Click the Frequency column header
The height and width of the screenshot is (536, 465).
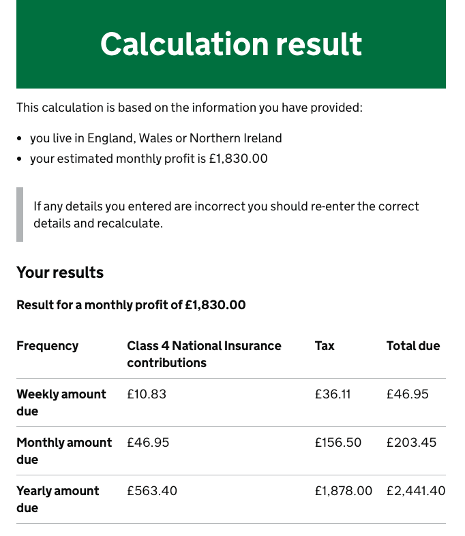pyautogui.click(x=47, y=346)
